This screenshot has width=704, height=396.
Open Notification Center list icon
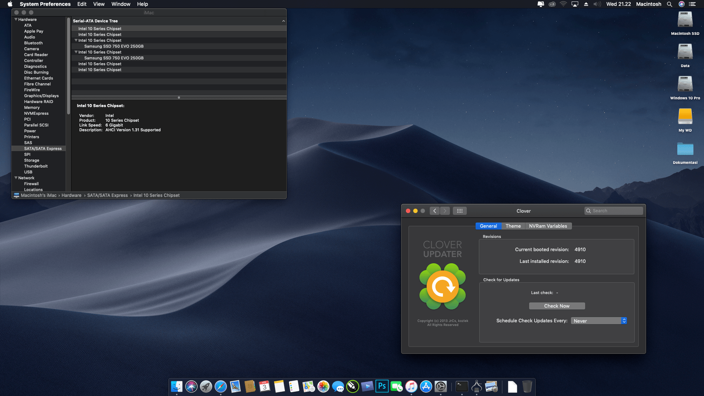tap(692, 4)
